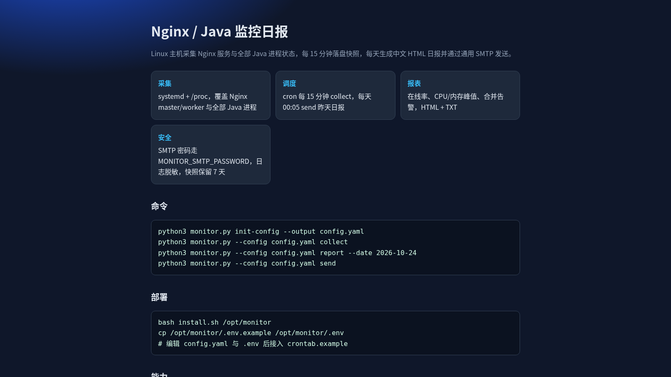Select the "安全" card heading
671x377 pixels.
(165, 137)
